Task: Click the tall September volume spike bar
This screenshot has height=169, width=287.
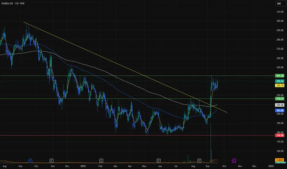Action: (x=211, y=143)
